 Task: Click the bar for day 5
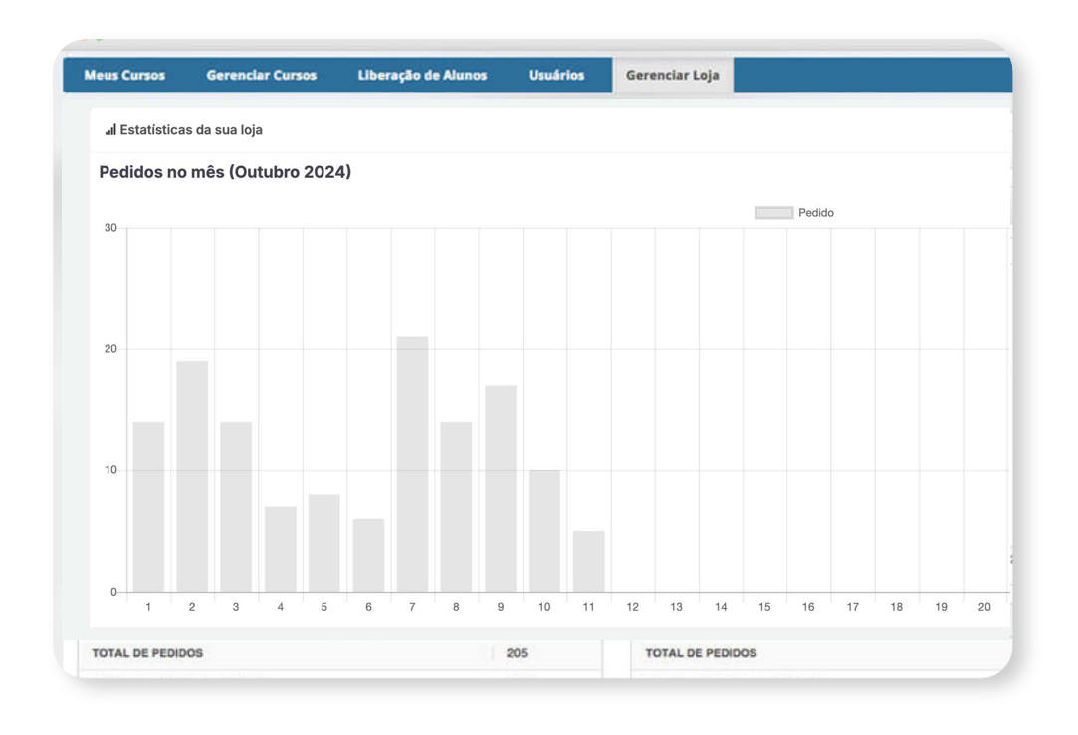click(x=323, y=543)
